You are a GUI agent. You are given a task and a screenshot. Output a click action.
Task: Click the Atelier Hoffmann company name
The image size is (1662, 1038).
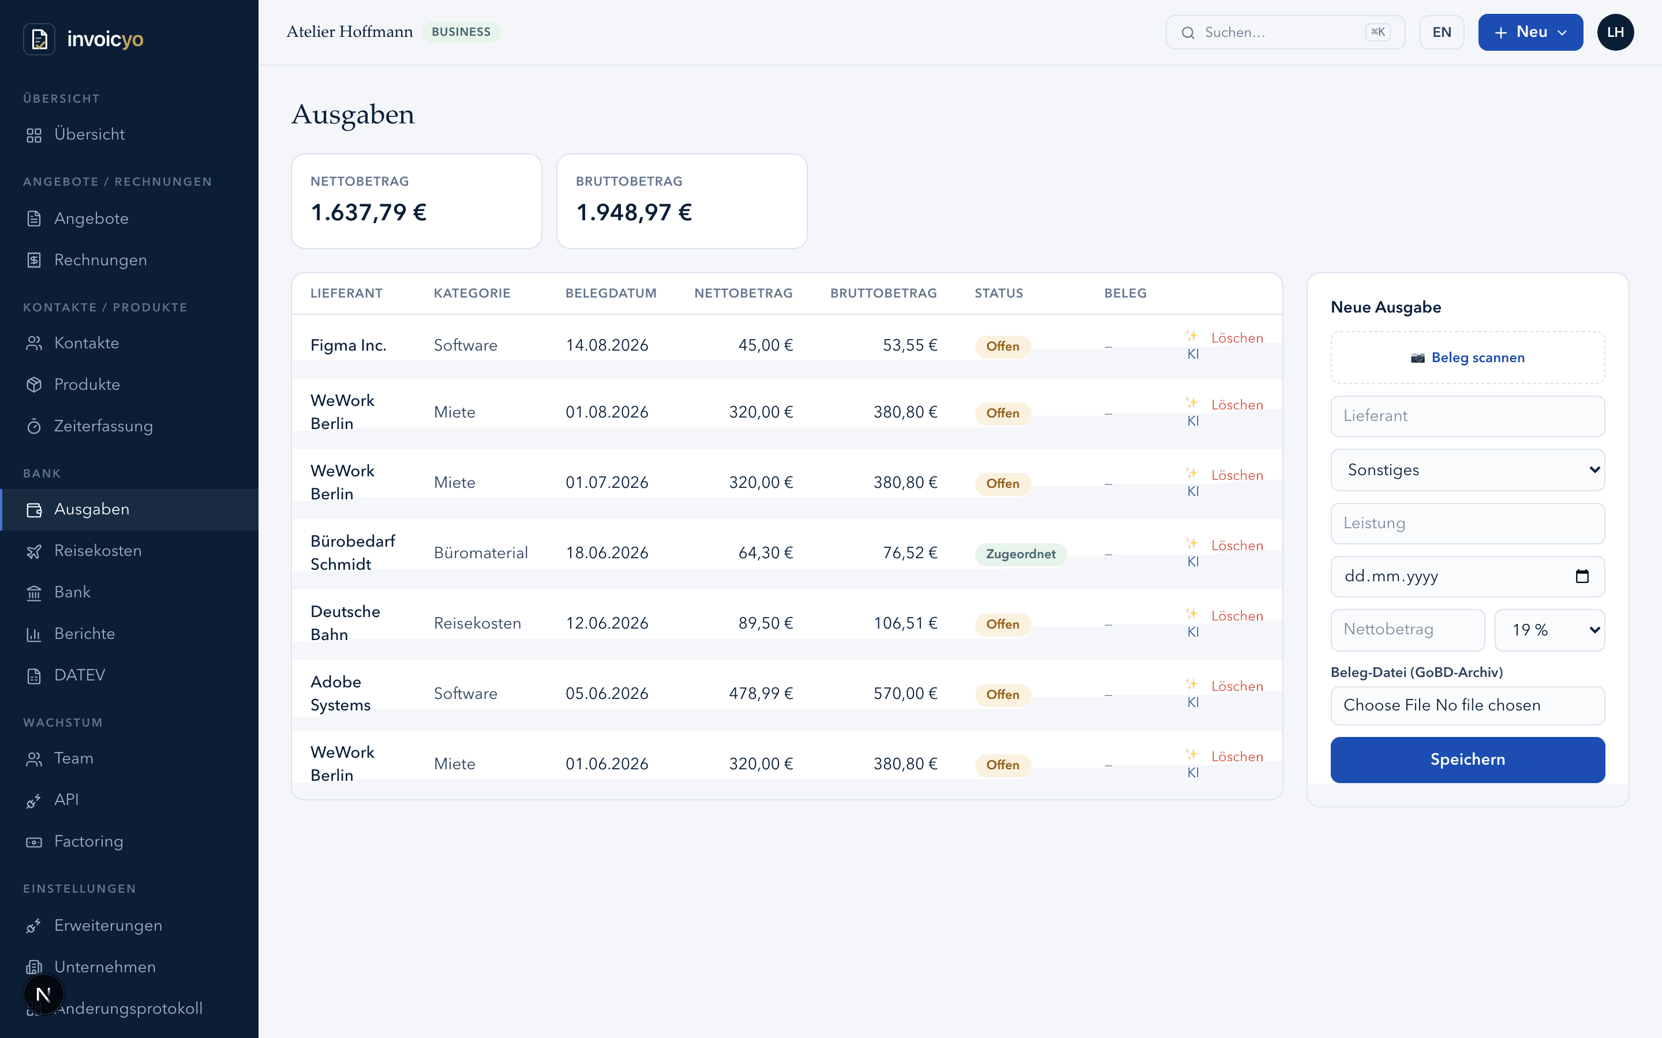[350, 32]
